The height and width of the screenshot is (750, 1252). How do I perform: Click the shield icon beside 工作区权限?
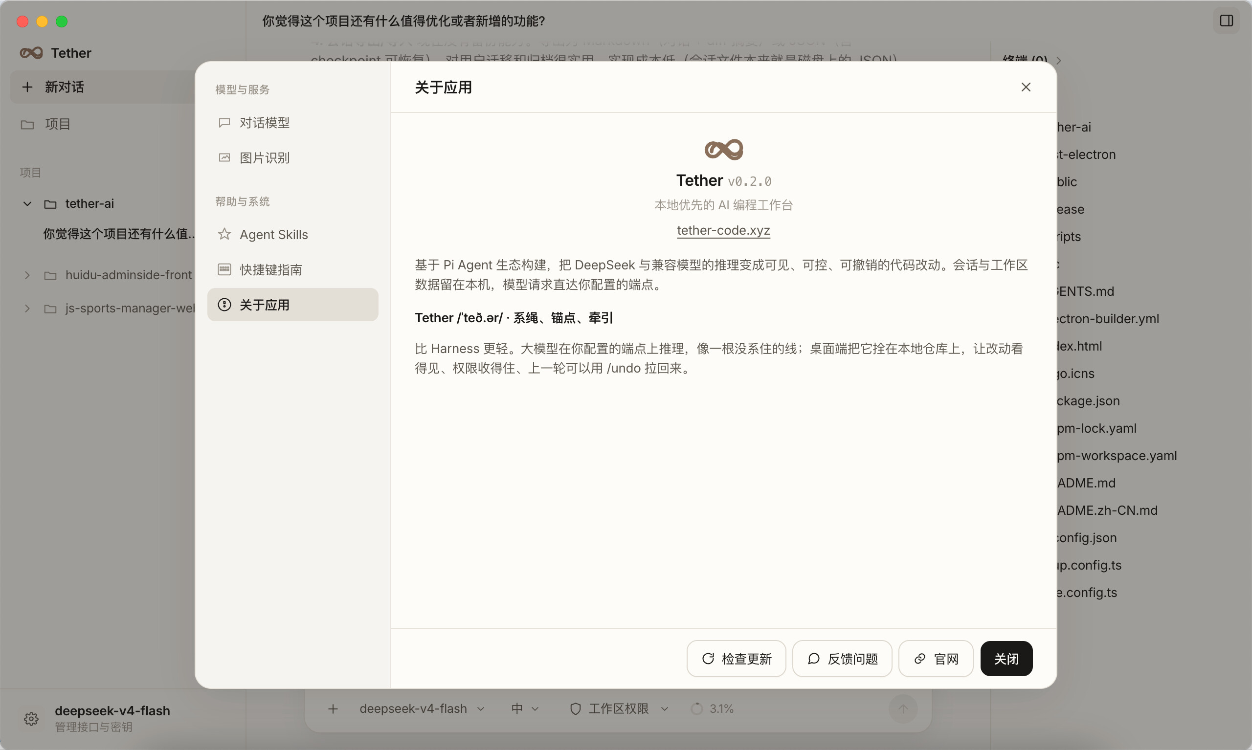pos(575,709)
